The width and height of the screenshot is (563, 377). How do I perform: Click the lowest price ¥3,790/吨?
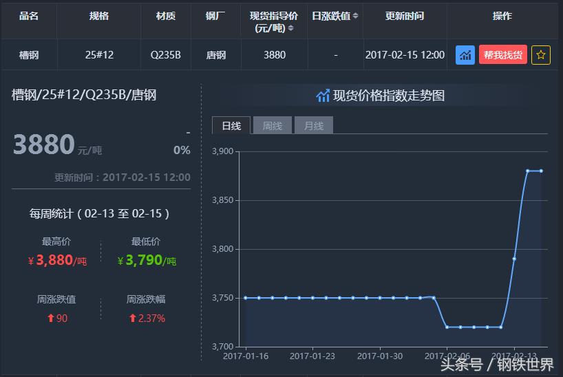[147, 260]
